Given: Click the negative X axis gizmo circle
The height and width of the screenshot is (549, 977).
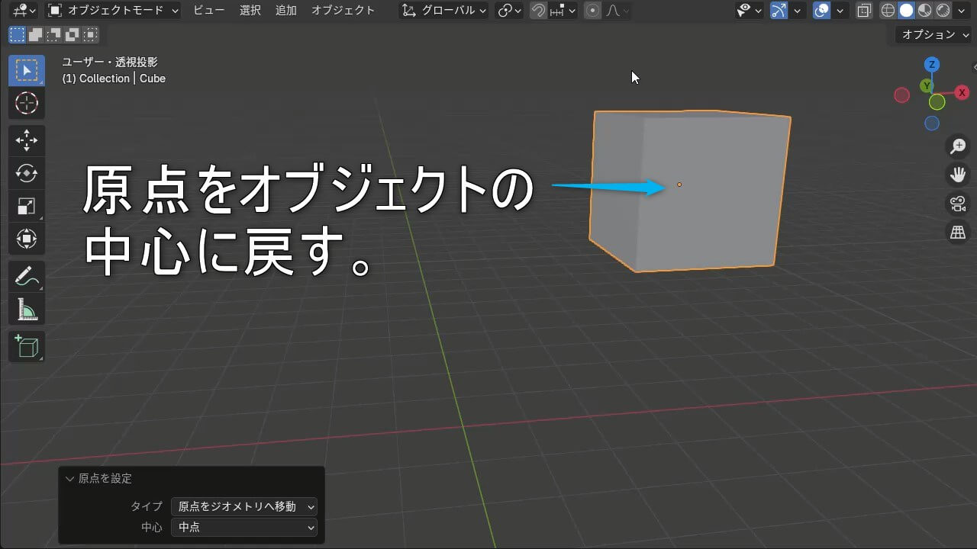Looking at the screenshot, I should 902,95.
